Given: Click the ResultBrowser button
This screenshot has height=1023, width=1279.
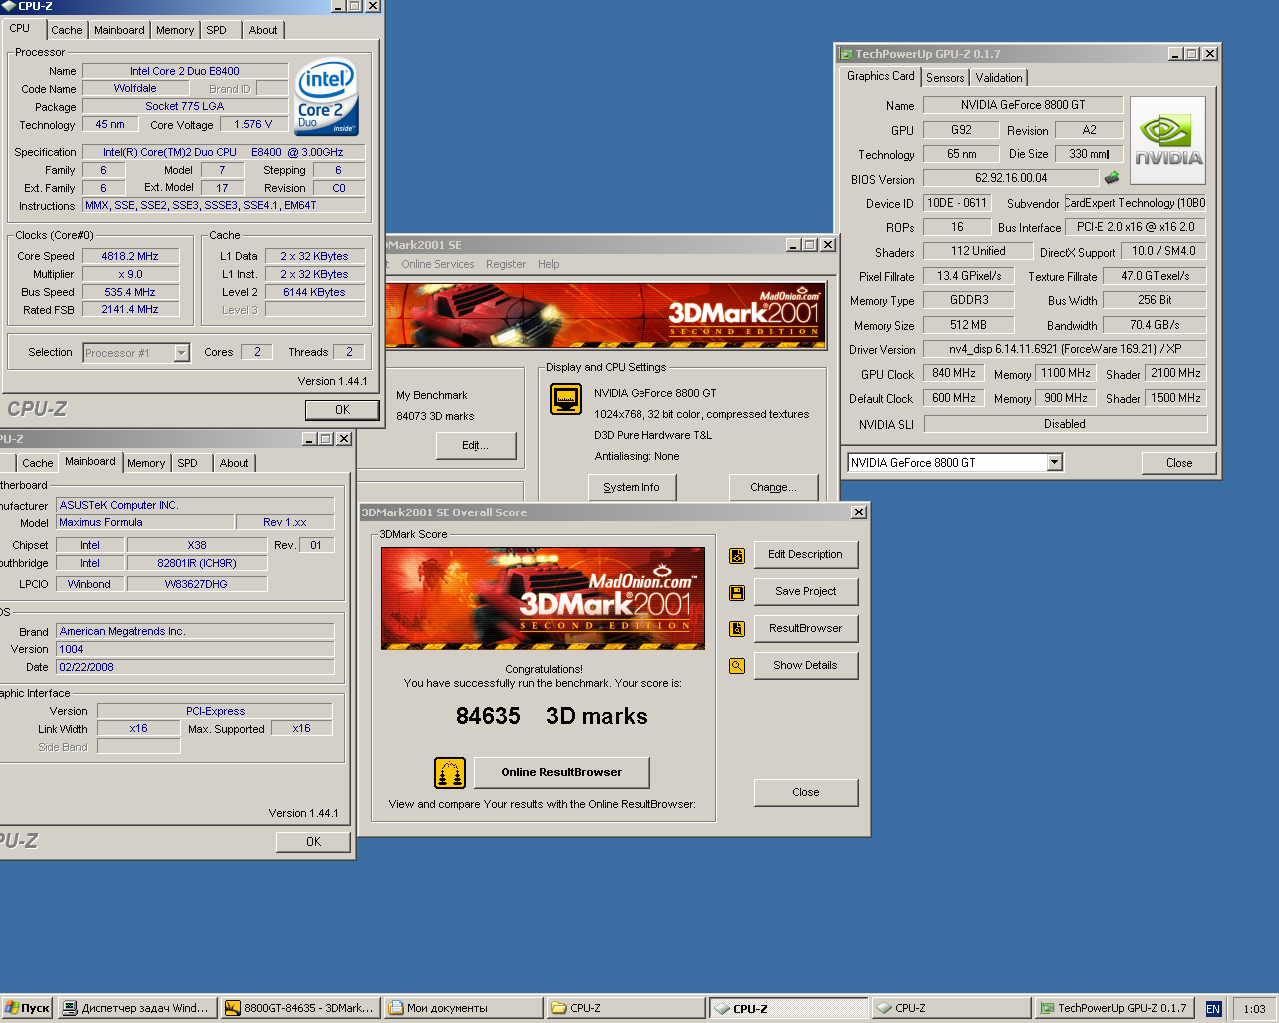Looking at the screenshot, I should (x=805, y=629).
